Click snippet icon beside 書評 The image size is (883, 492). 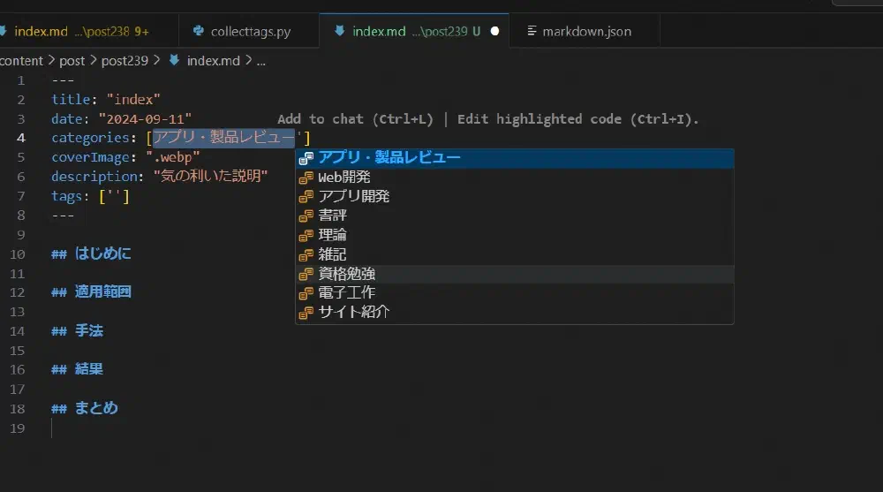306,216
